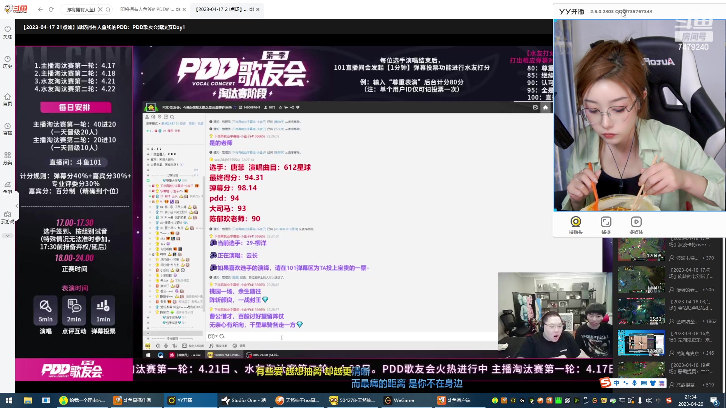Switch to 给我一个理由忘 taskbar window

[82, 400]
